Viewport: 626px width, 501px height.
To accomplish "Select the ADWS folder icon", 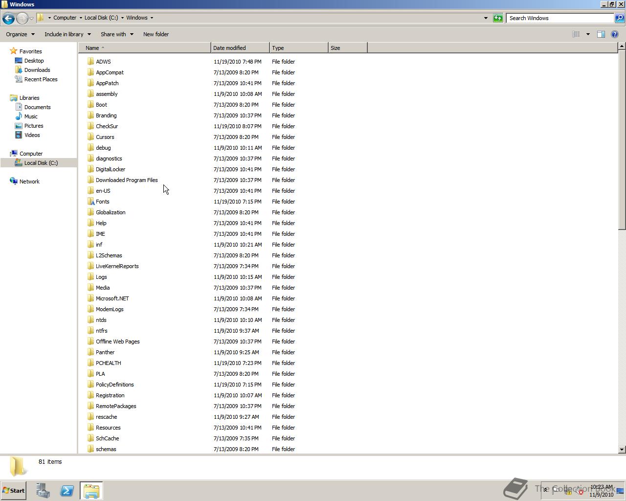I will 90,62.
